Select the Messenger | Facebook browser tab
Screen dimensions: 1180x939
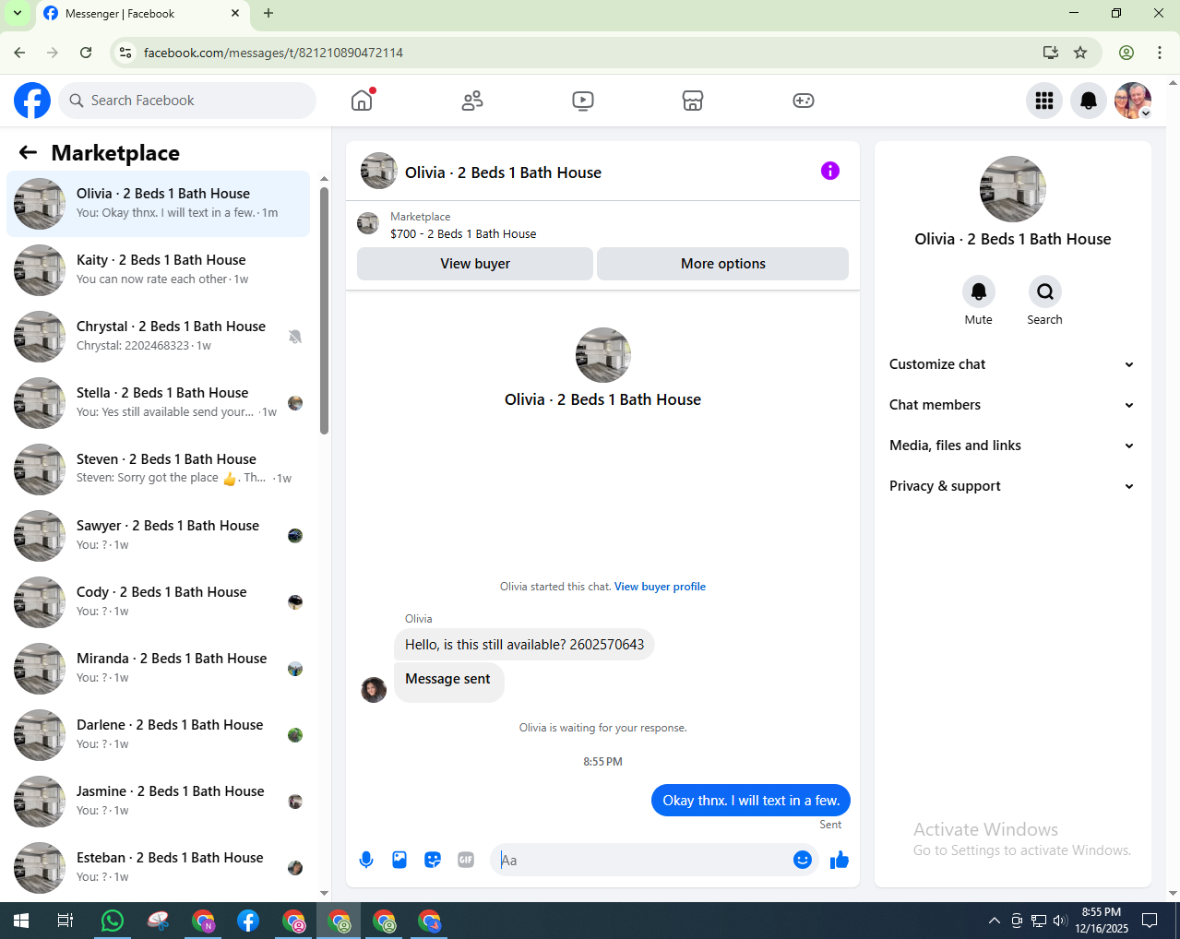141,14
